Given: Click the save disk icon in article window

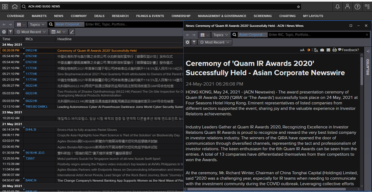Looking at the screenshot, I should pyautogui.click(x=202, y=35).
